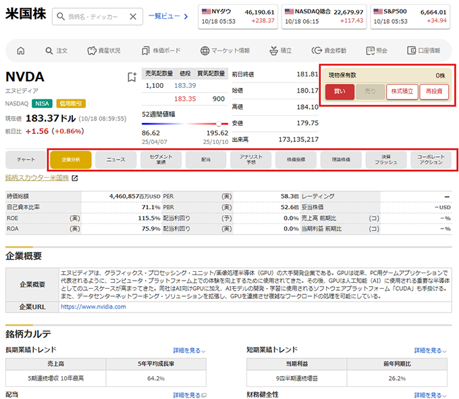
Task: Click the 再投資 button
Action: point(434,91)
